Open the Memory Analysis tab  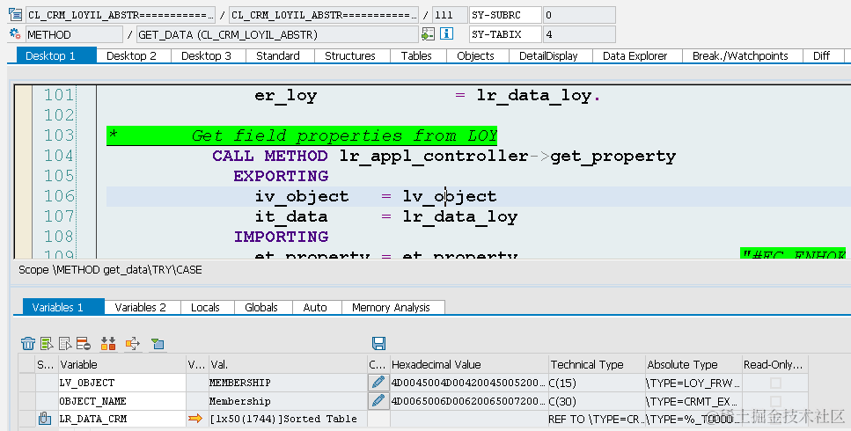[392, 307]
